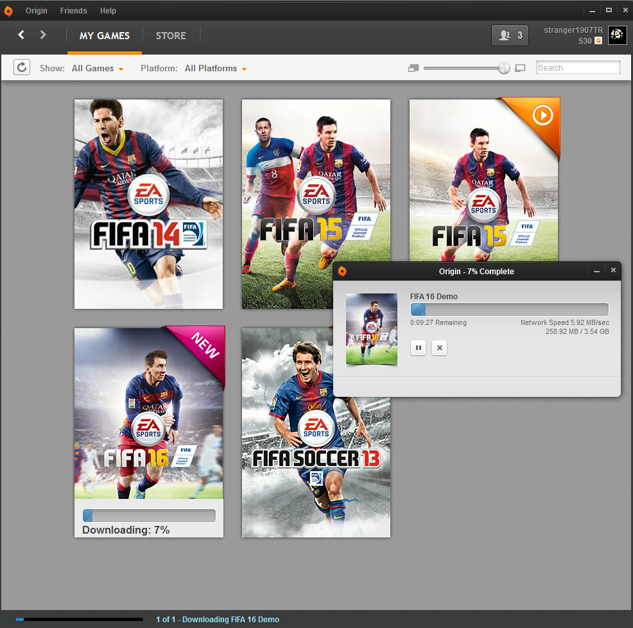633x628 pixels.
Task: Click the 'Origin - 7% Complete' popup title
Action: point(476,272)
